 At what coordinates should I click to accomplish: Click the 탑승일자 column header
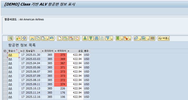(33, 51)
